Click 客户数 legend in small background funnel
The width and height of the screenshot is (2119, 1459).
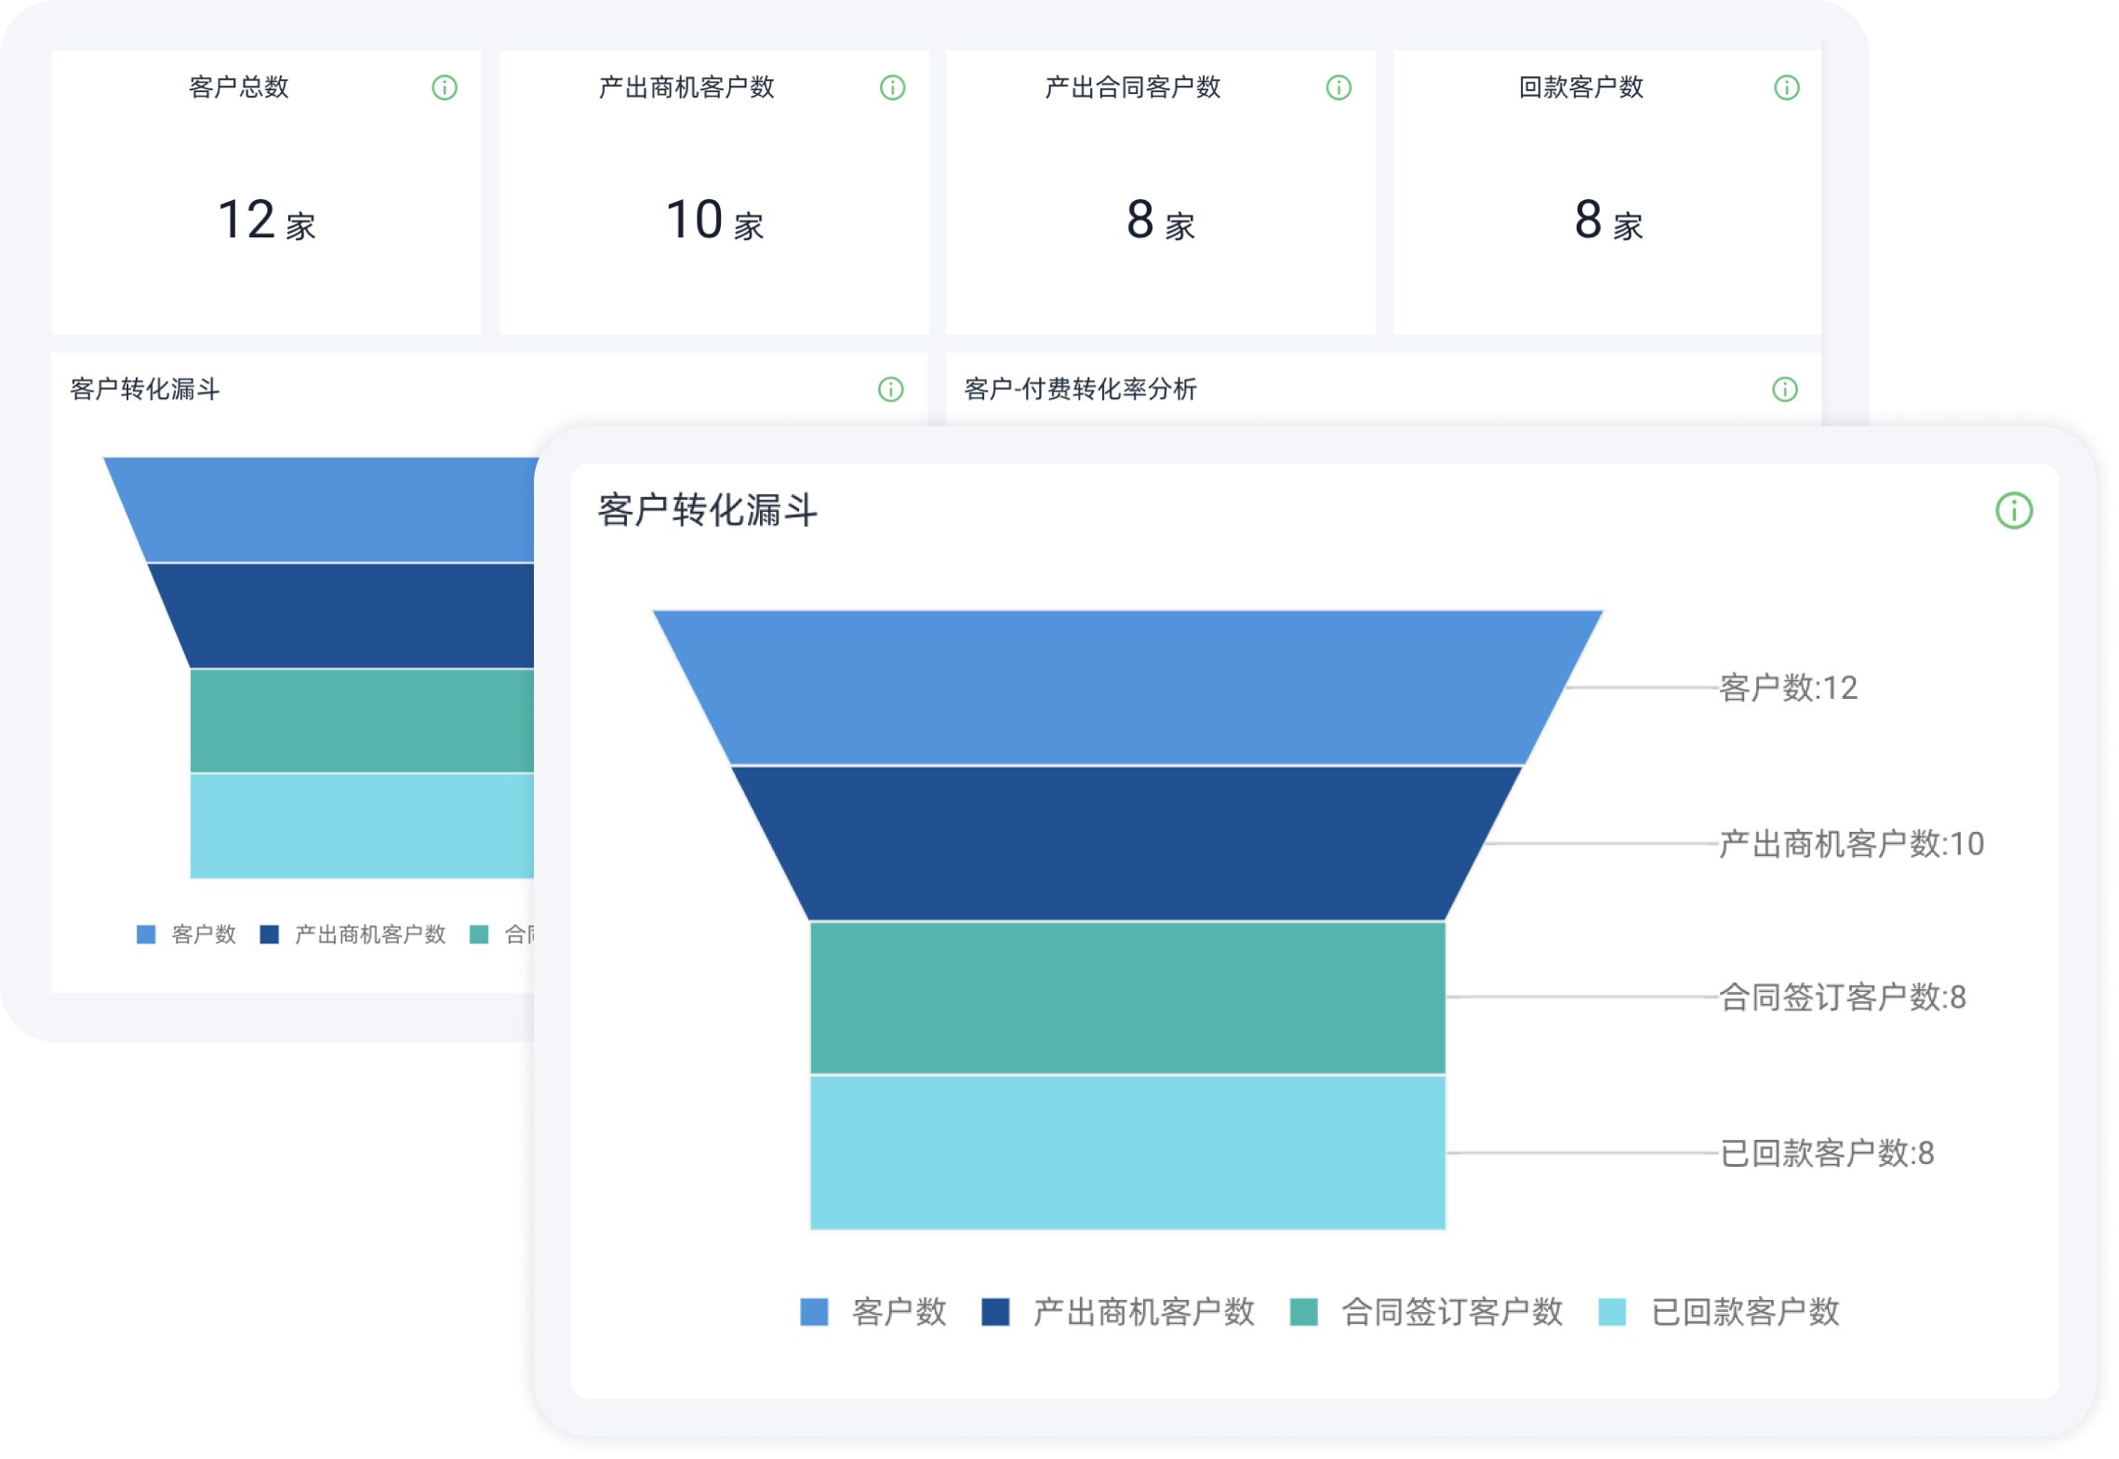coord(203,934)
